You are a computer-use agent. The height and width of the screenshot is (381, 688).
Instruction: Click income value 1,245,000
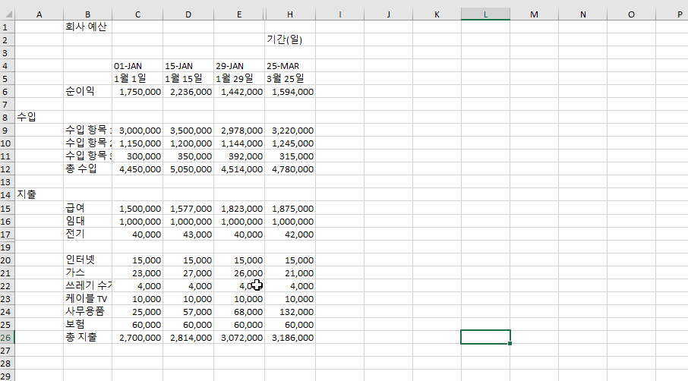click(x=290, y=143)
